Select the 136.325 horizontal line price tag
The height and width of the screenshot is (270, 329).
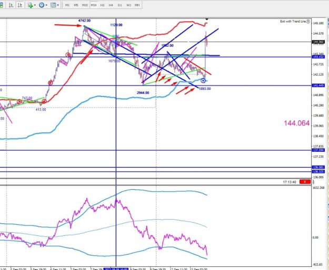pos(318,171)
